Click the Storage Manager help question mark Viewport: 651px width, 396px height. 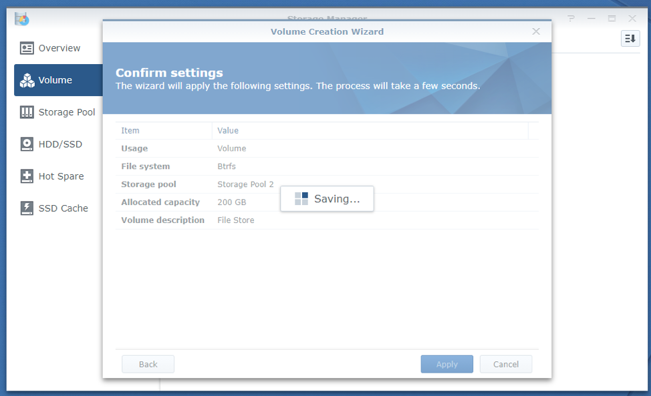point(571,19)
